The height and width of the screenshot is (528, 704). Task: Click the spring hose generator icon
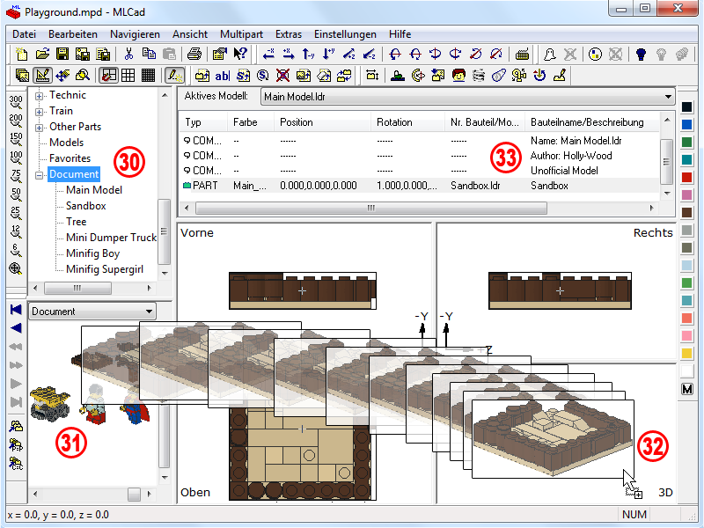click(x=479, y=76)
